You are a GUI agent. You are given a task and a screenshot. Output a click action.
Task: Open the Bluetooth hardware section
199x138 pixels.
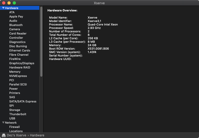[16, 25]
